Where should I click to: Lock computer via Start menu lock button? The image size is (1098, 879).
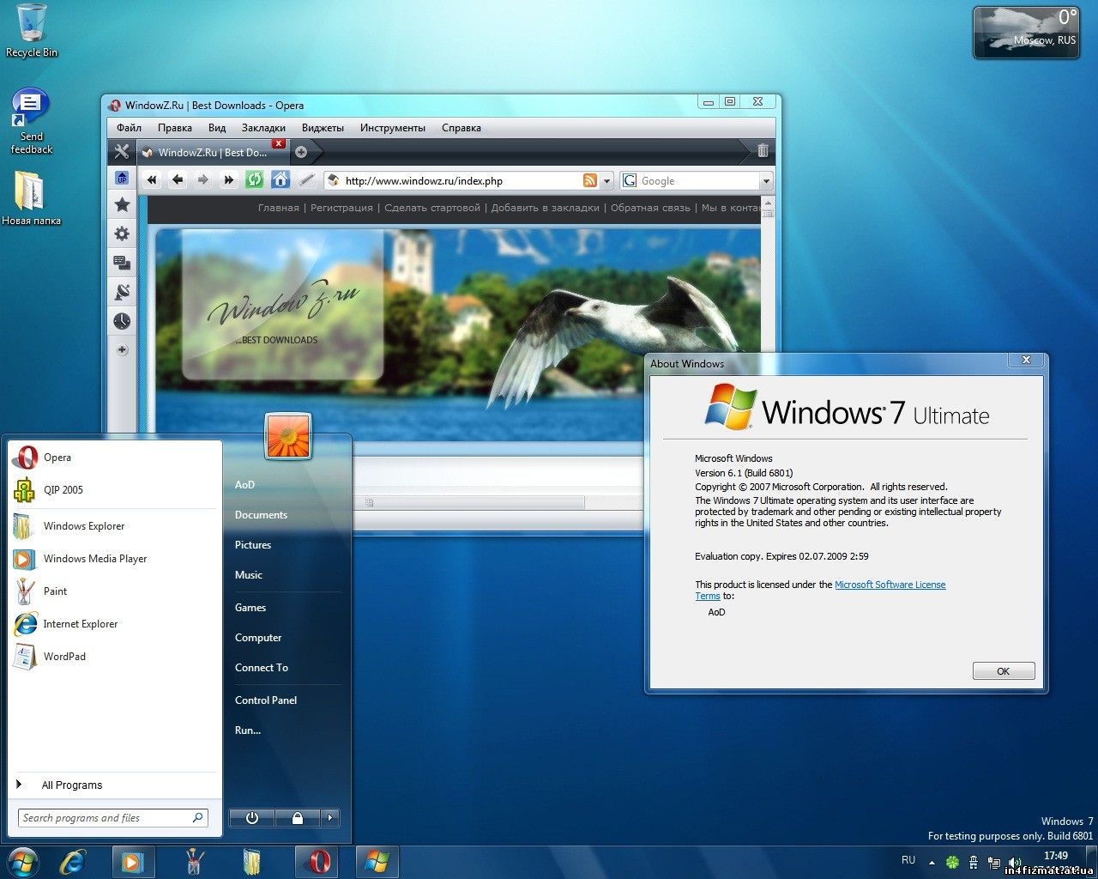pos(298,818)
